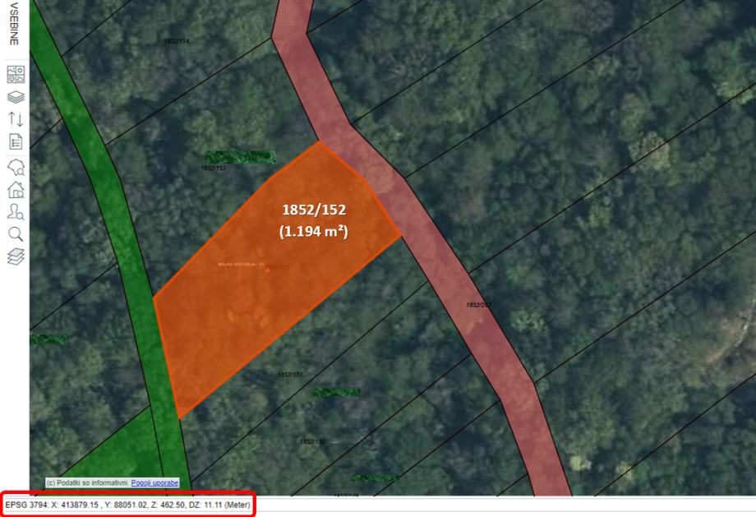Click the EPSG 3794 coordinates status bar
Image resolution: width=756 pixels, height=517 pixels.
coord(127,504)
